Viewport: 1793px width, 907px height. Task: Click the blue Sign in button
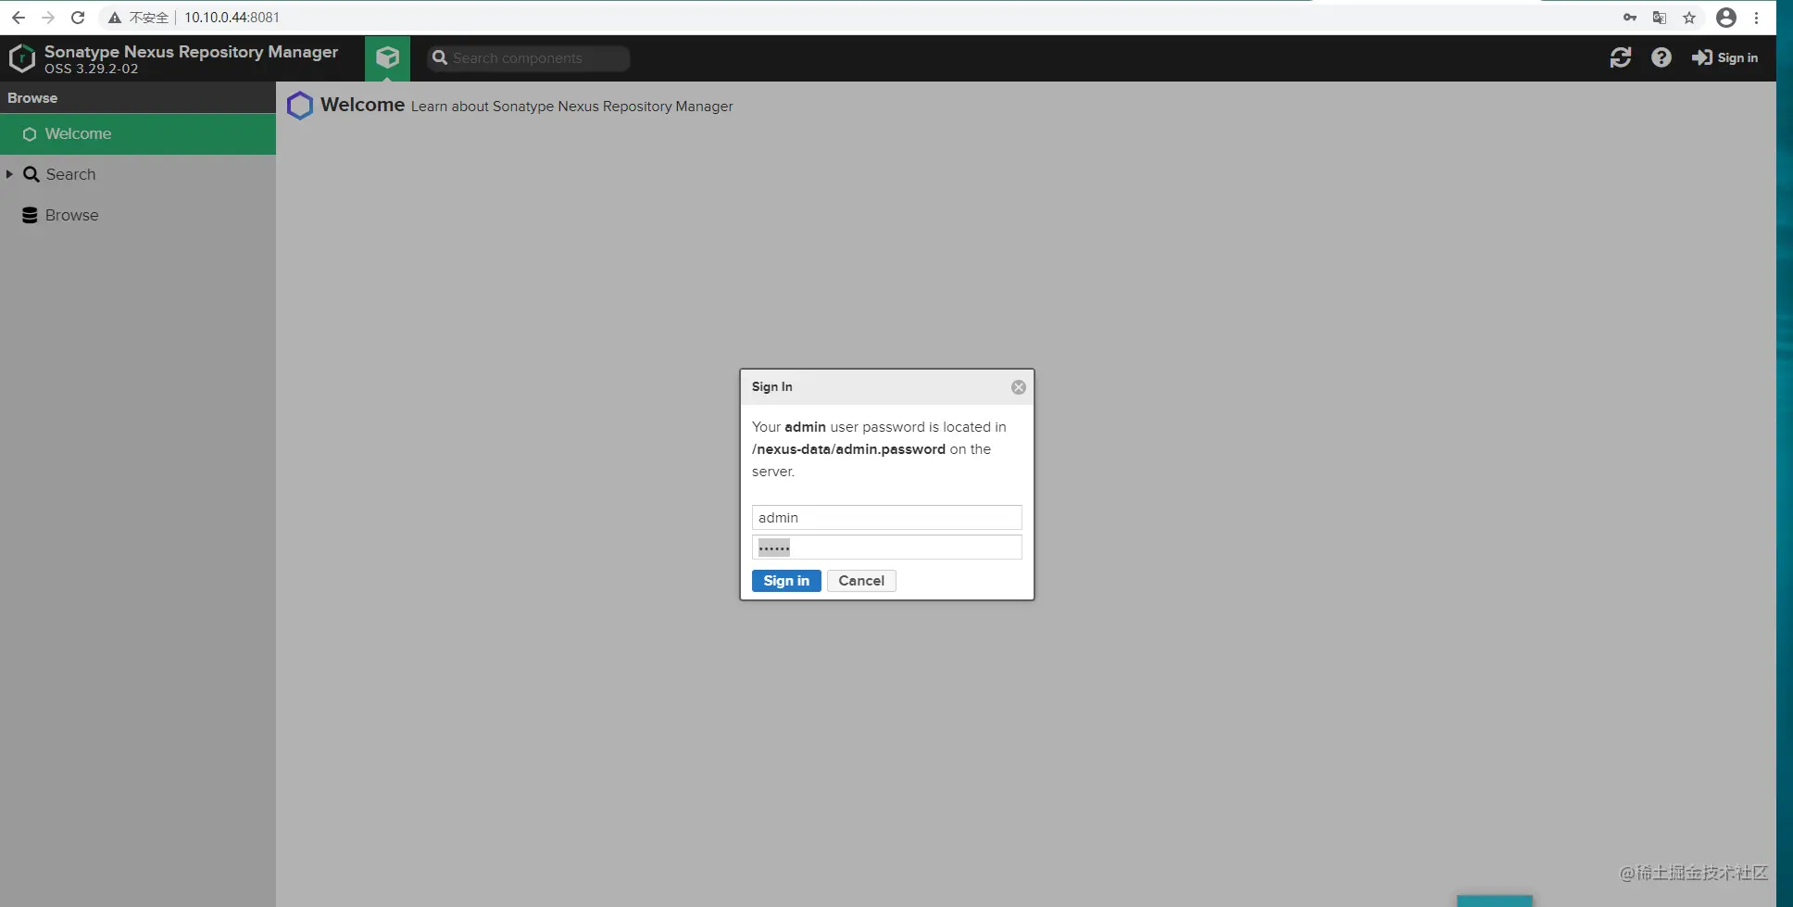click(786, 581)
